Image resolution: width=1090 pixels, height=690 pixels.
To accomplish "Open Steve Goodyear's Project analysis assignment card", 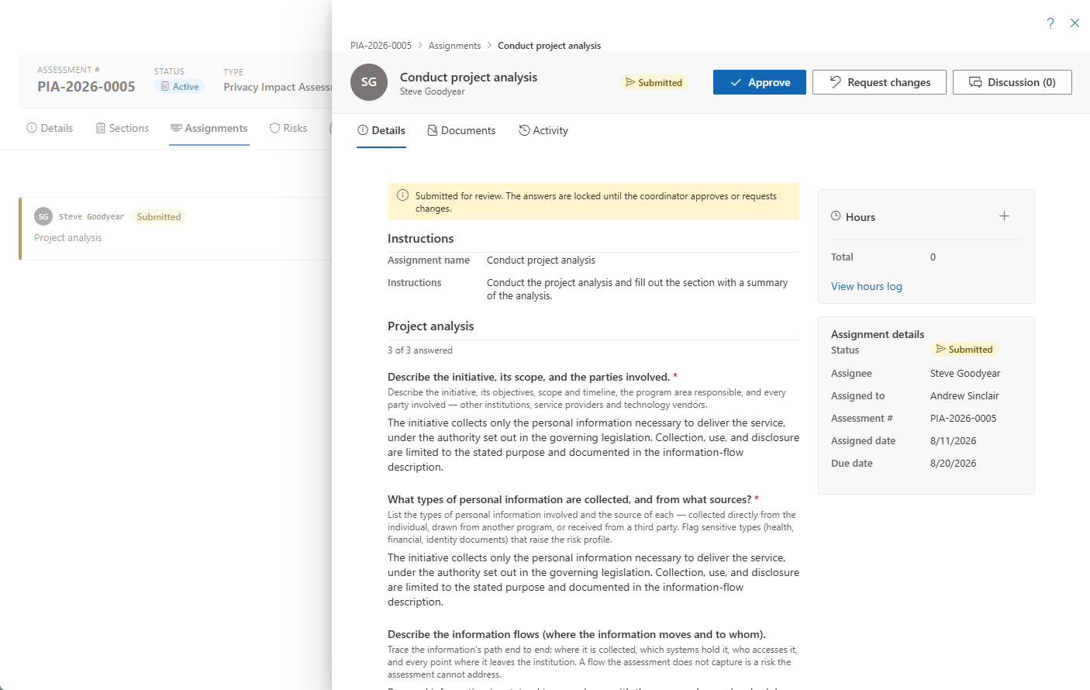I will coord(176,229).
